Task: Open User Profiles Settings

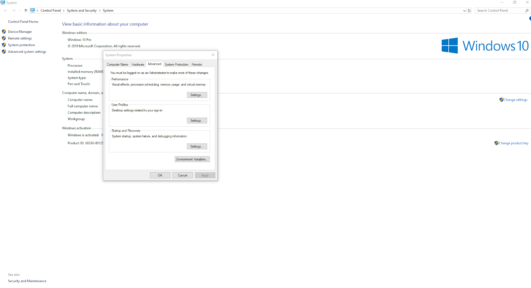Action: pyautogui.click(x=197, y=121)
